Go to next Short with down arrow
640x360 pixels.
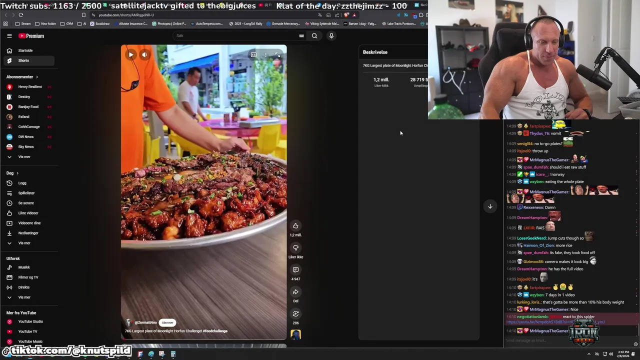tap(490, 206)
